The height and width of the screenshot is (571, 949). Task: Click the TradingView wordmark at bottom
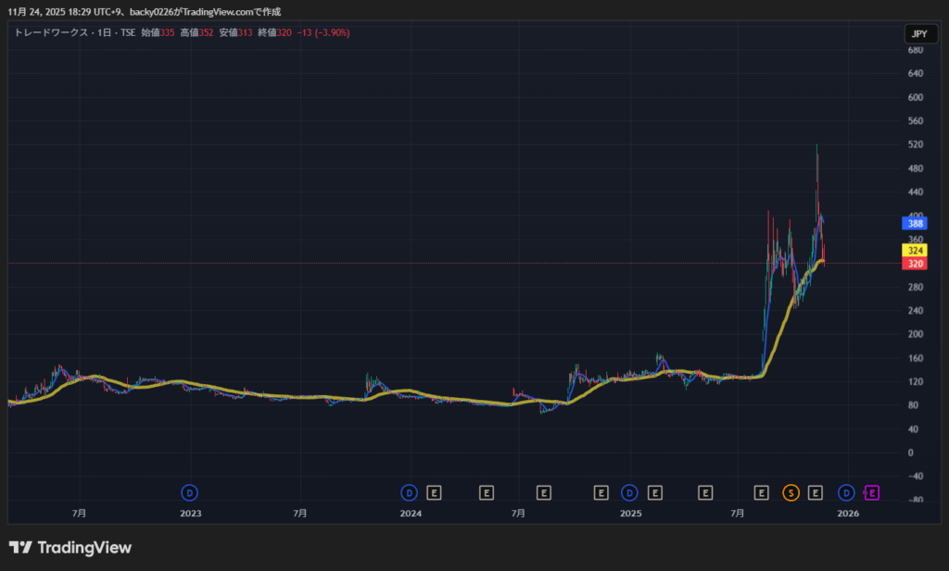84,548
